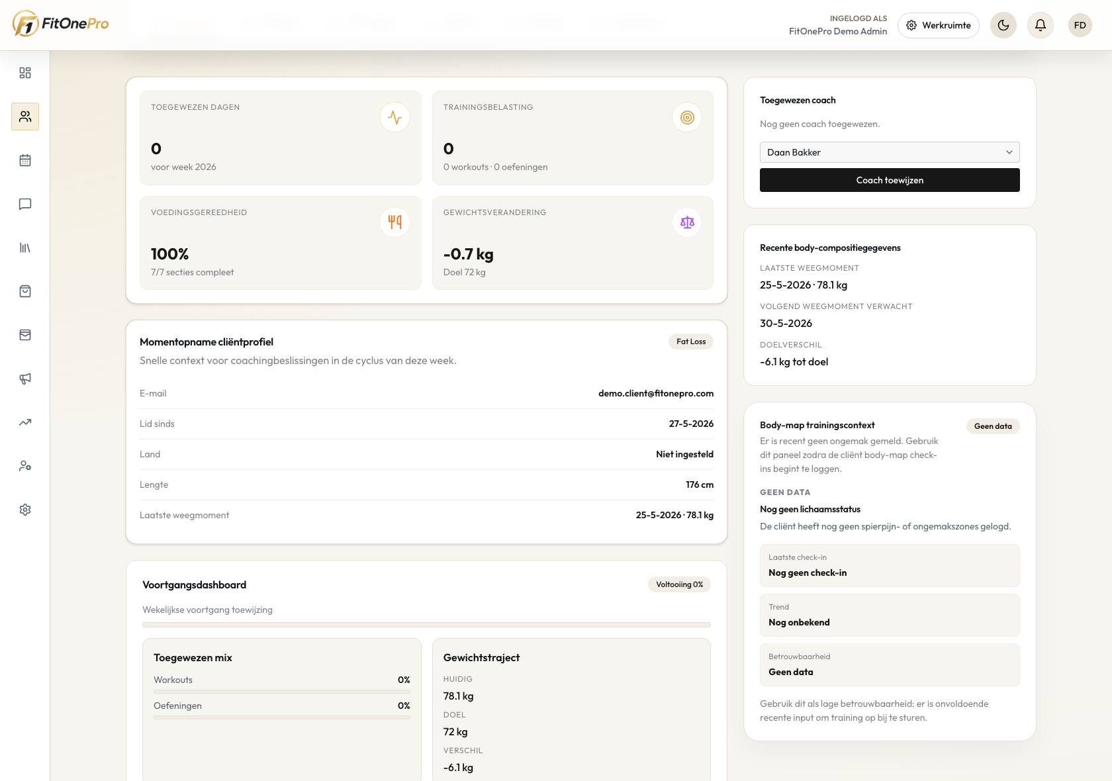Screen dimensions: 1112x781
Task: Click the Trend Nog onbekend card
Action: point(890,615)
